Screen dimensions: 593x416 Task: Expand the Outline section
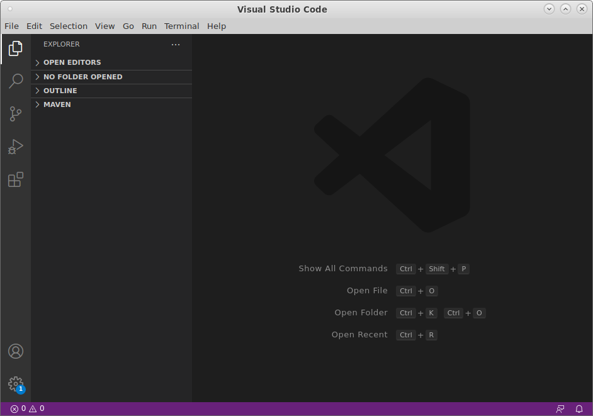tap(60, 91)
